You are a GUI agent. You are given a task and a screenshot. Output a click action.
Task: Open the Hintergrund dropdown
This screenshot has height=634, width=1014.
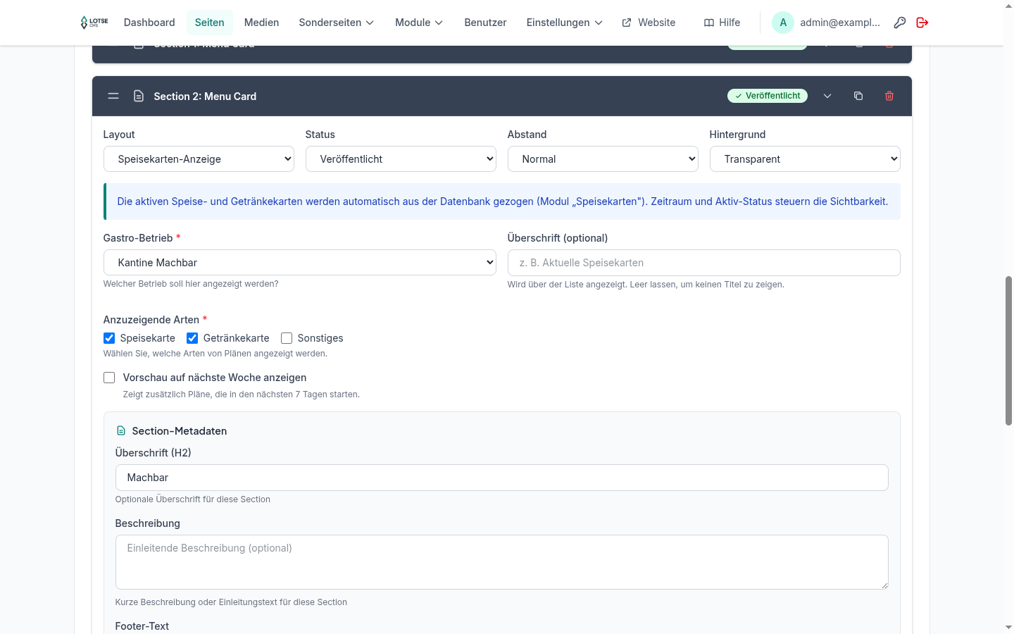pyautogui.click(x=805, y=159)
